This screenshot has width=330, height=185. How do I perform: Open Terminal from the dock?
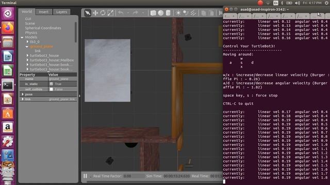pyautogui.click(x=8, y=85)
